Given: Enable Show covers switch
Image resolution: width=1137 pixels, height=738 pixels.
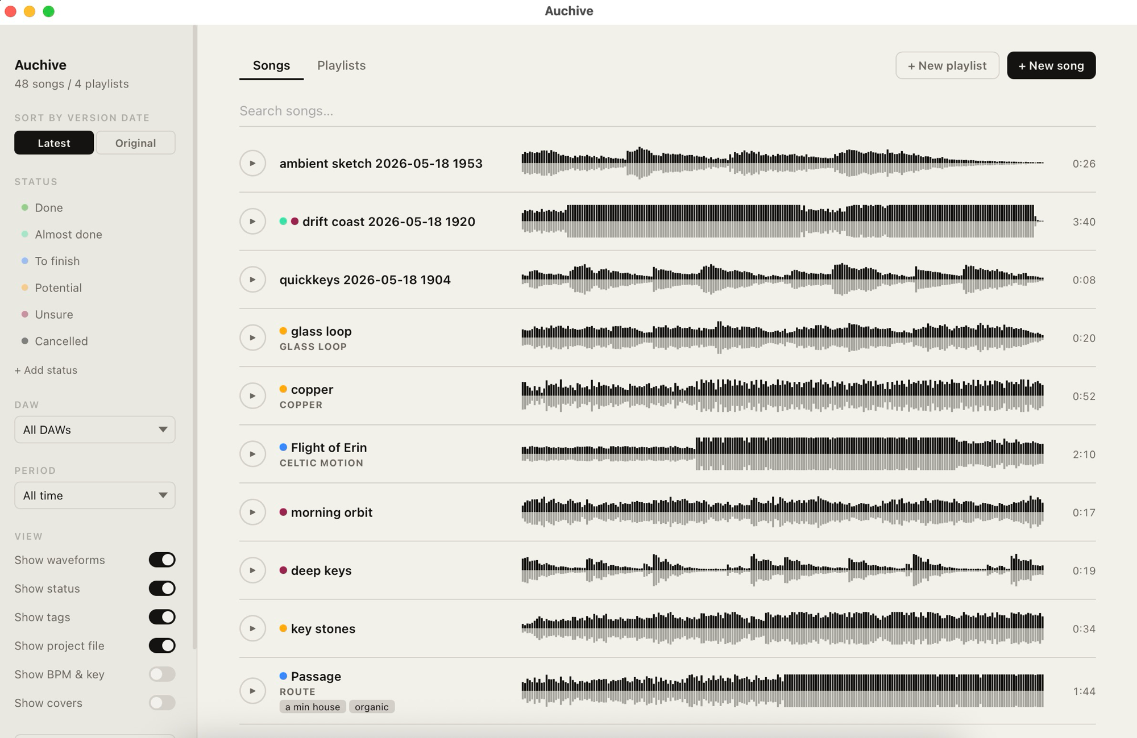Looking at the screenshot, I should [x=162, y=703].
